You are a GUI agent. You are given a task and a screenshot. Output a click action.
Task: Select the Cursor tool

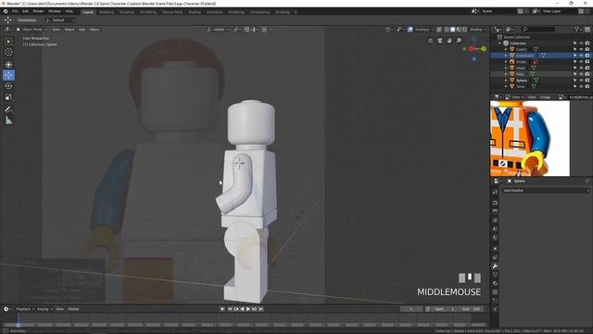click(8, 52)
